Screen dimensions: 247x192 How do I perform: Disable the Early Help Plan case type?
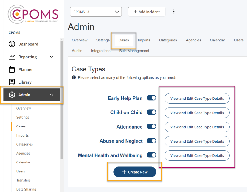(151, 98)
